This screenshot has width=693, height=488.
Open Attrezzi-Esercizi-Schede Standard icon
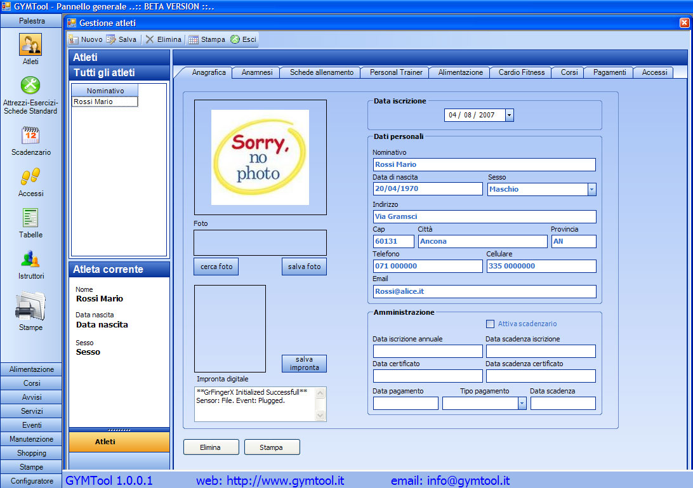(30, 86)
